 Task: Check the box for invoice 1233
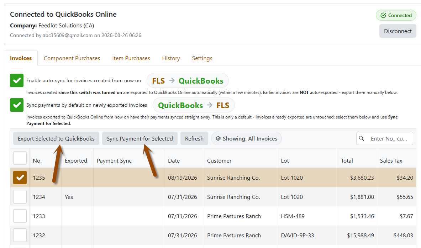point(20,216)
